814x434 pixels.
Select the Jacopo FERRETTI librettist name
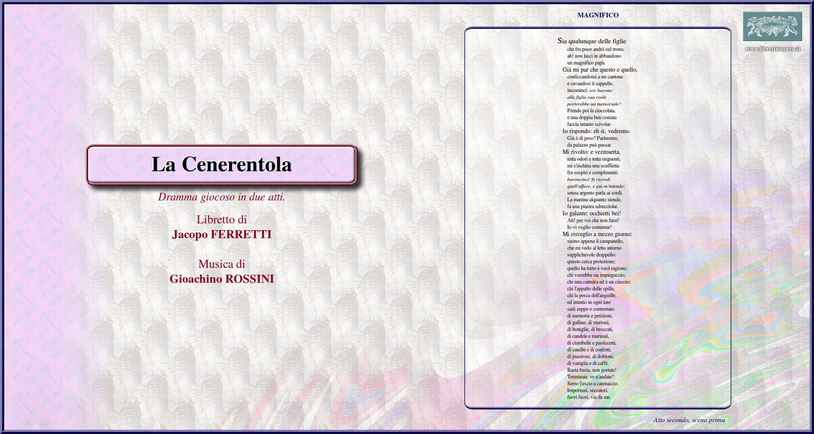coord(222,234)
